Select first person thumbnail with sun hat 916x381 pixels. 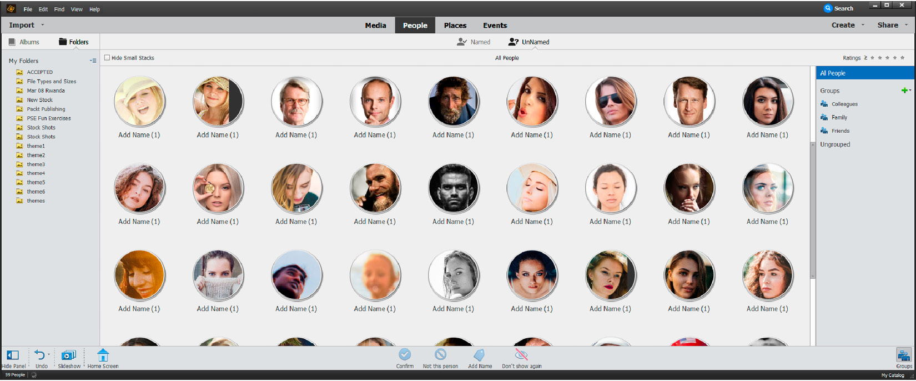click(x=139, y=102)
